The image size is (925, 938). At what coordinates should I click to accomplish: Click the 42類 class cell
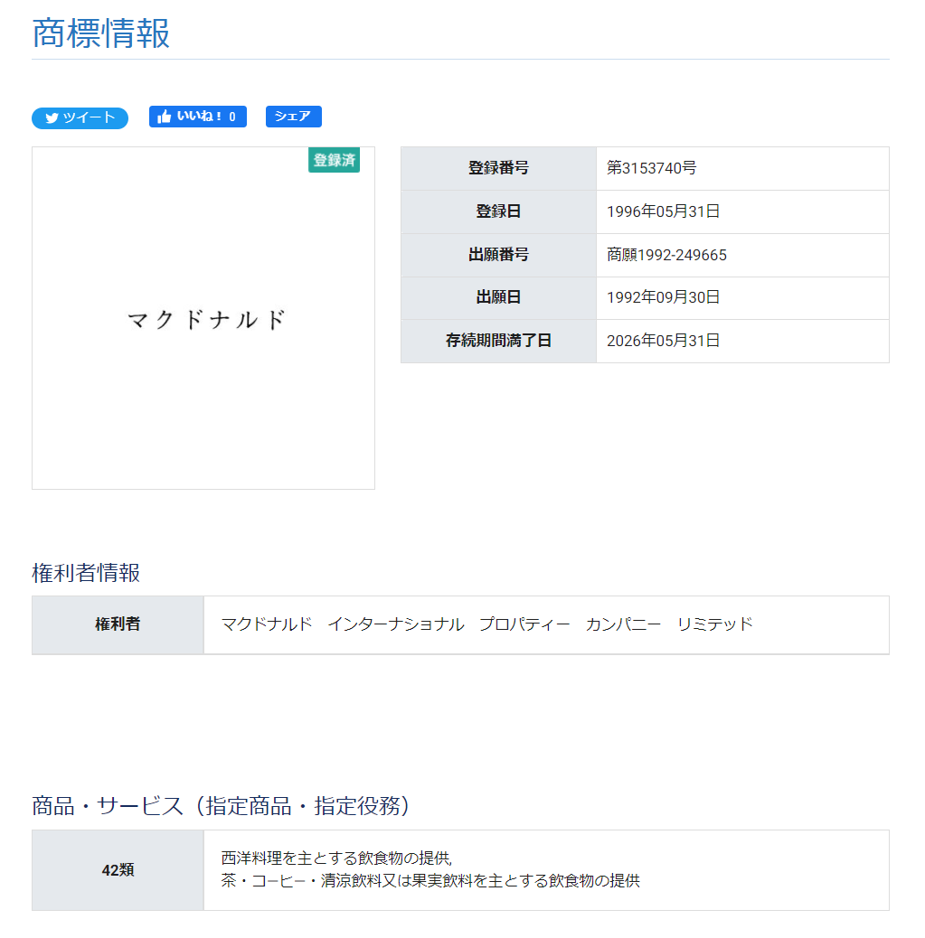118,870
